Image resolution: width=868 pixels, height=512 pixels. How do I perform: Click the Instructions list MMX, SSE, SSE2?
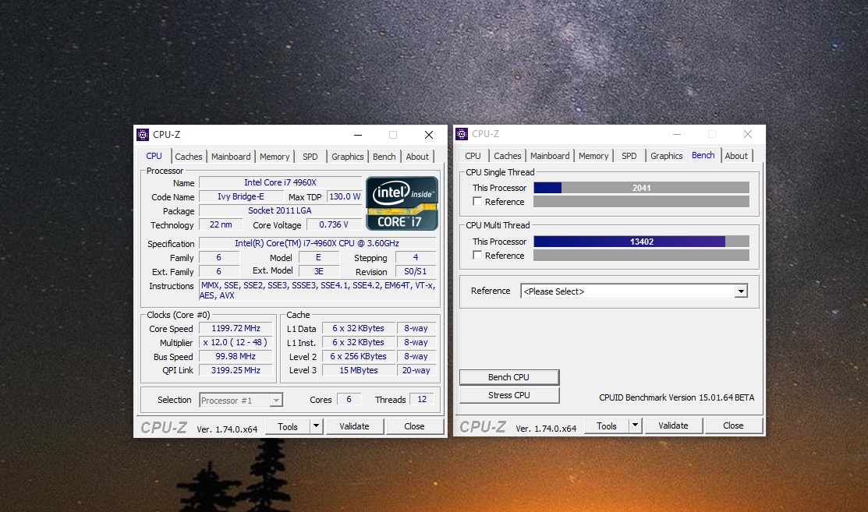tap(317, 290)
